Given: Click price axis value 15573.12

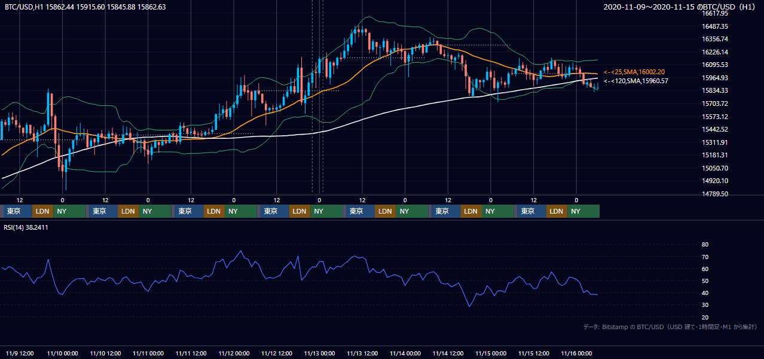Looking at the screenshot, I should click(x=714, y=117).
